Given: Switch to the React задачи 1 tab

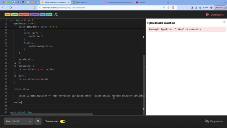Looking at the screenshot, I should (87, 2).
